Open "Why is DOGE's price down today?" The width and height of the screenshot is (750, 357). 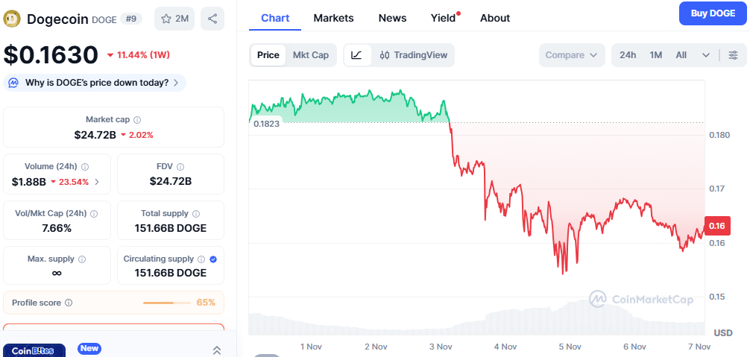95,83
